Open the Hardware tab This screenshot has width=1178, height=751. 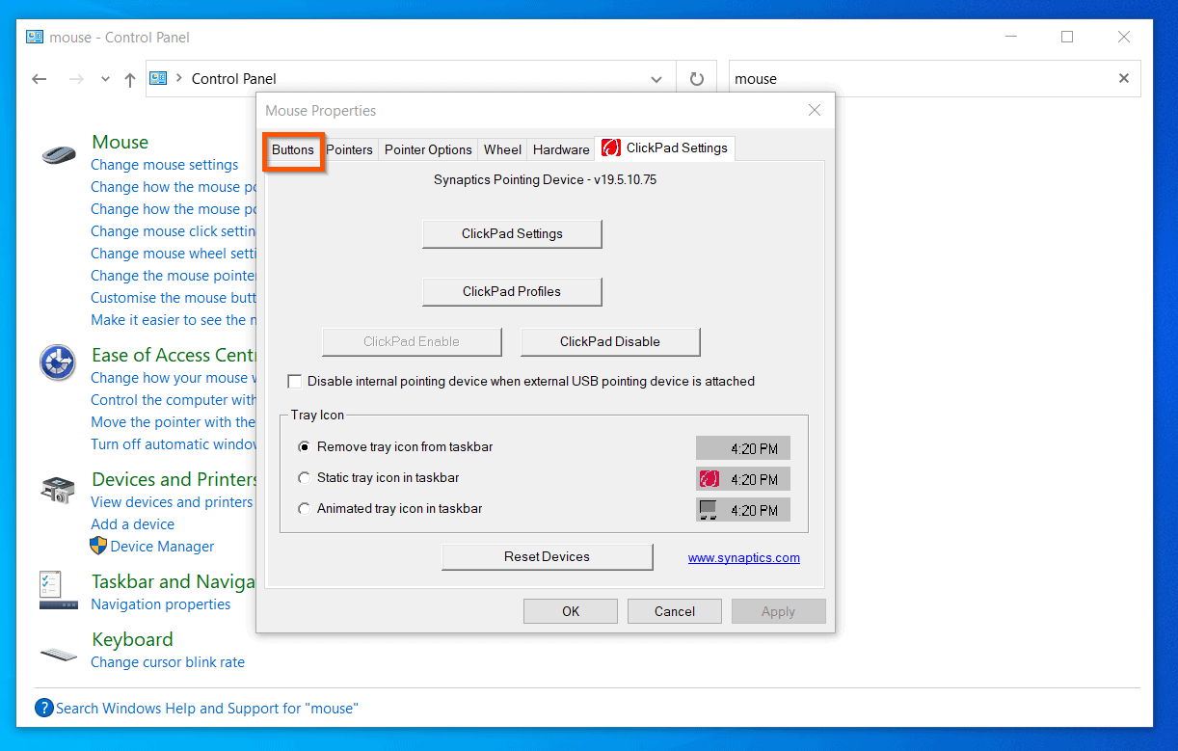560,148
